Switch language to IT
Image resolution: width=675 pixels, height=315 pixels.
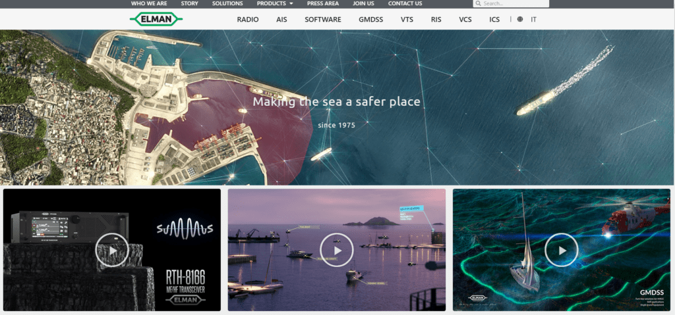(533, 20)
